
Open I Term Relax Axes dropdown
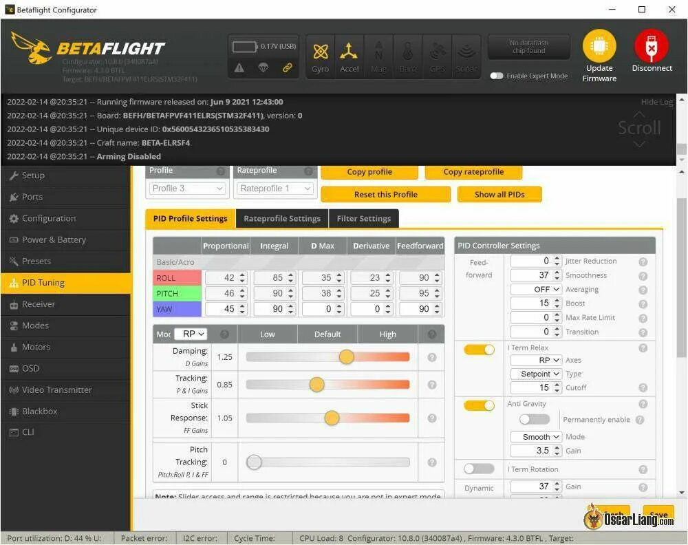tap(536, 361)
